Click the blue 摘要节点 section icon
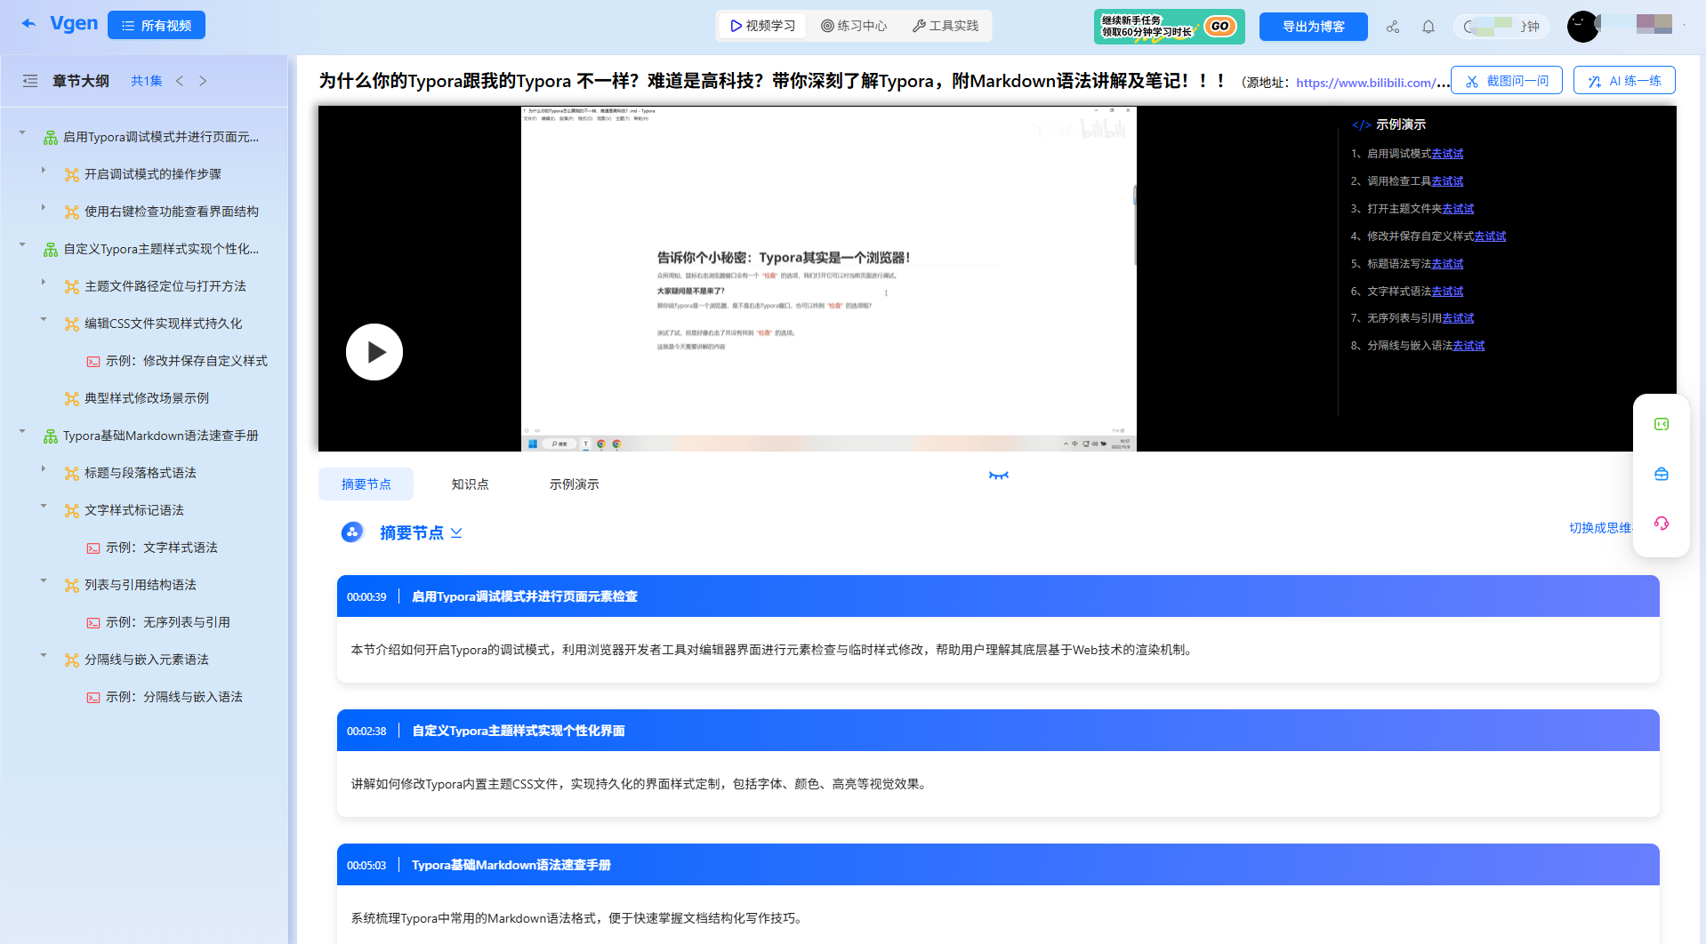1706x944 pixels. 352,532
